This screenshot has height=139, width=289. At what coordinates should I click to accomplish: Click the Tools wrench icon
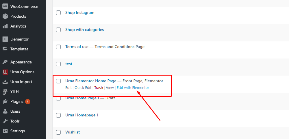5,121
